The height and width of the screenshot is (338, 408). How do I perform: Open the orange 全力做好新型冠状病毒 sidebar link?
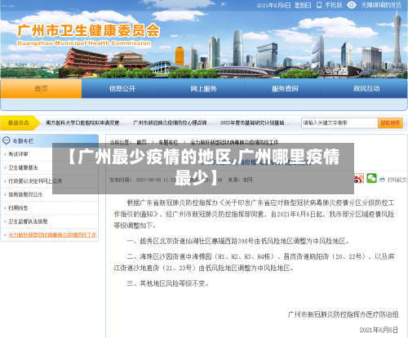pos(52,234)
